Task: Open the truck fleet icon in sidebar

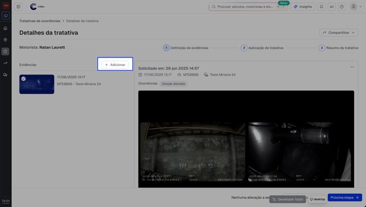Action: point(5,74)
